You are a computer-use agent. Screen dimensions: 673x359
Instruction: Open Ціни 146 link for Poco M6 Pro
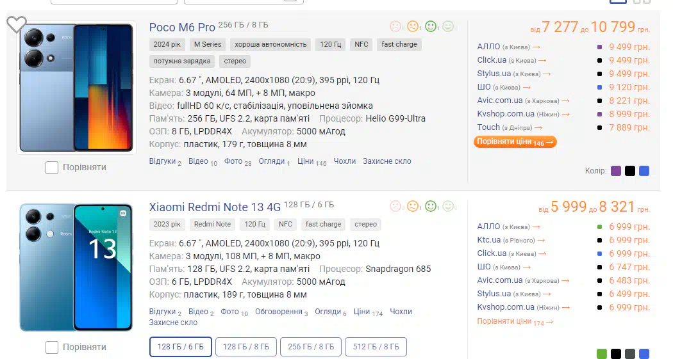point(312,161)
